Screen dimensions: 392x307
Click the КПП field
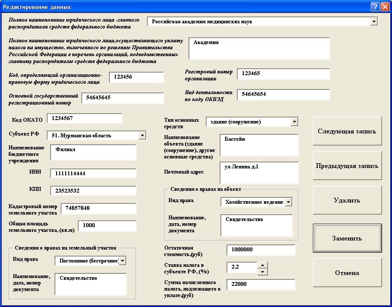93,190
